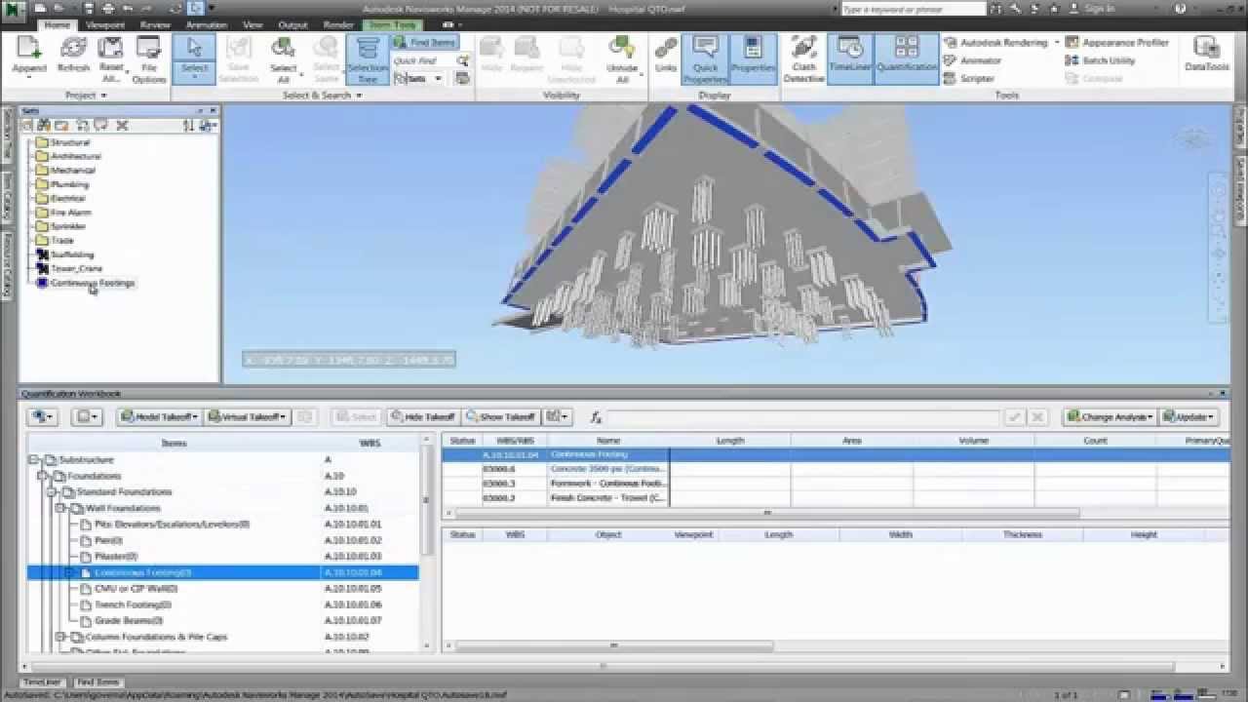
Task: Open the Item Tools contextual tab
Action: click(x=391, y=24)
